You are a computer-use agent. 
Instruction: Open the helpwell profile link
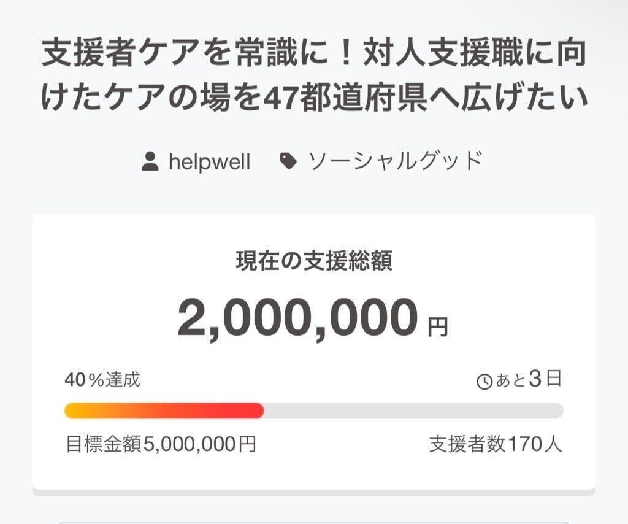coord(209,162)
